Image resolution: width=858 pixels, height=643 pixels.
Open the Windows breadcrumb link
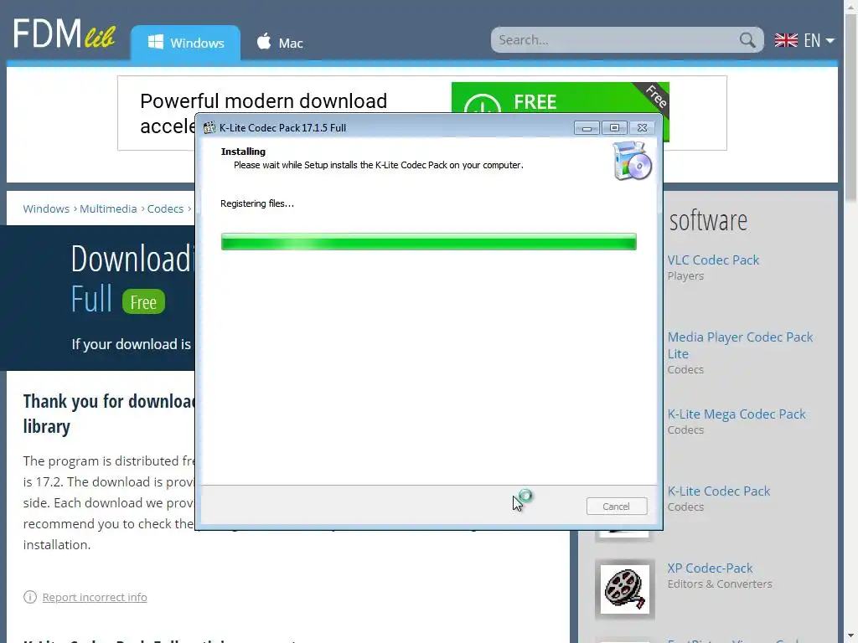(x=46, y=208)
